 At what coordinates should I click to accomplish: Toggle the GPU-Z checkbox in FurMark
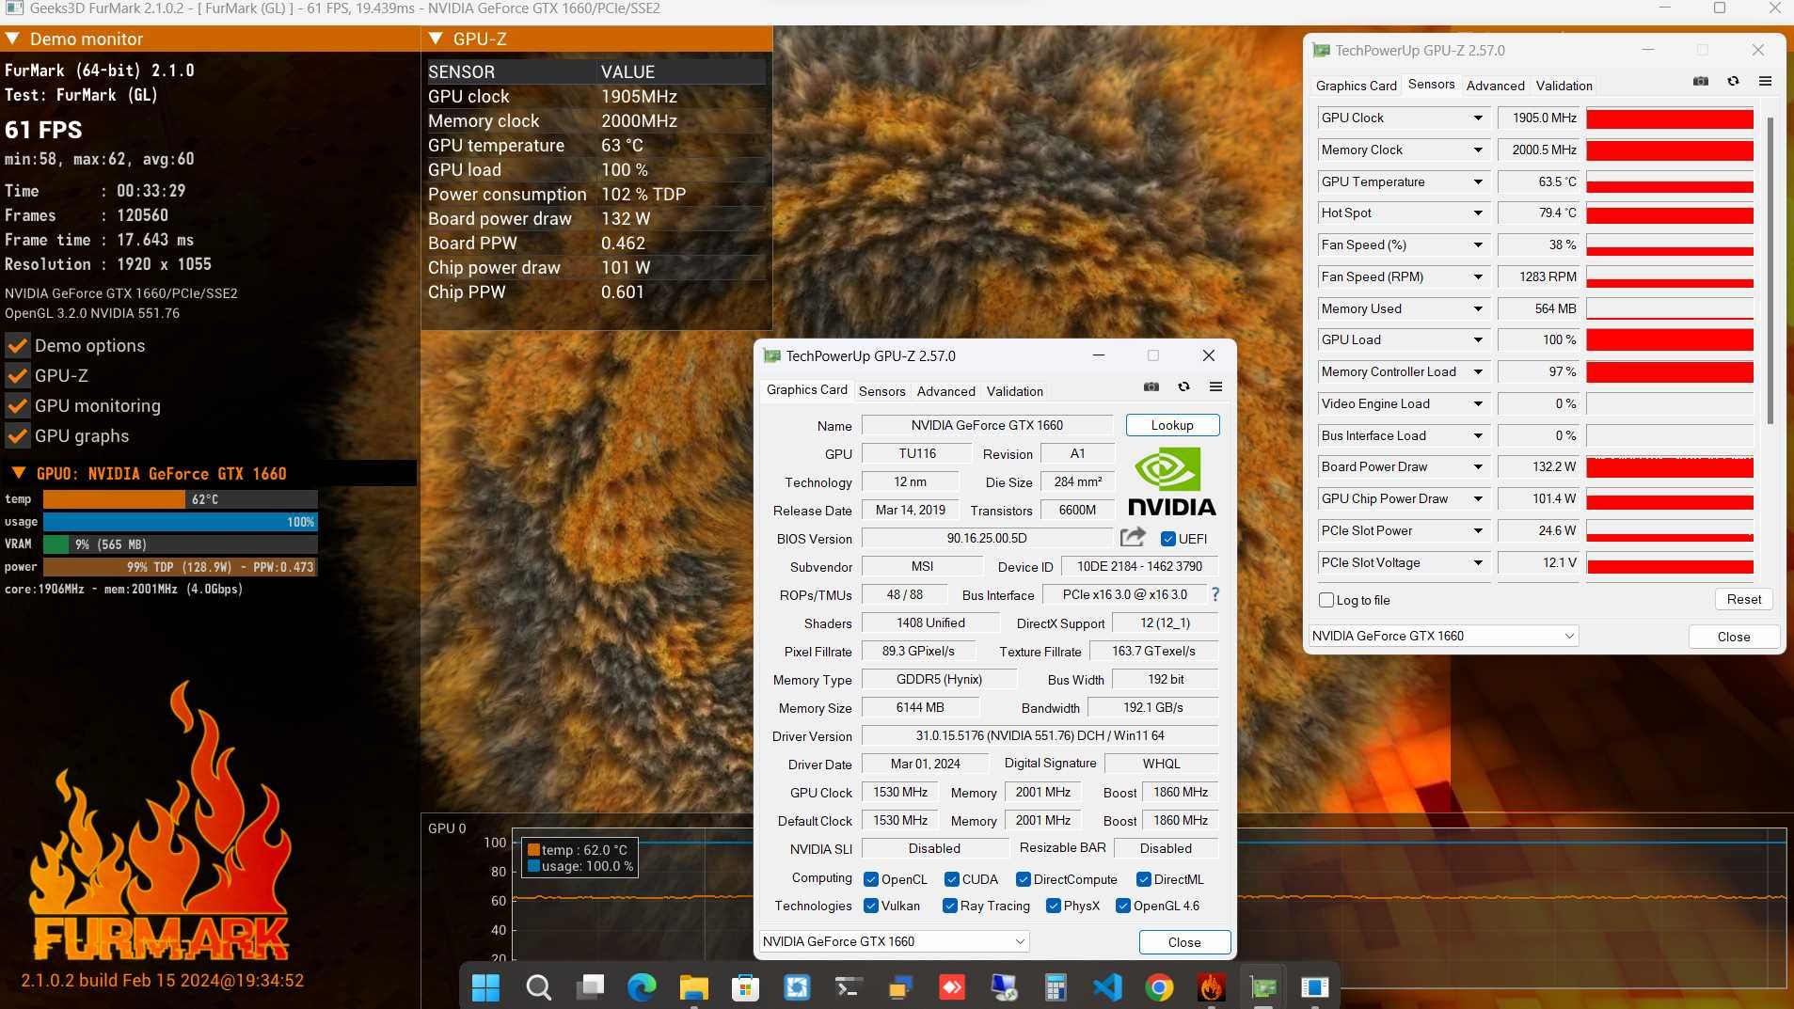(17, 376)
